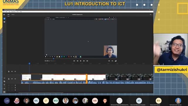Open the Sequence menu
The width and height of the screenshot is (188, 106).
[x=13, y=12]
